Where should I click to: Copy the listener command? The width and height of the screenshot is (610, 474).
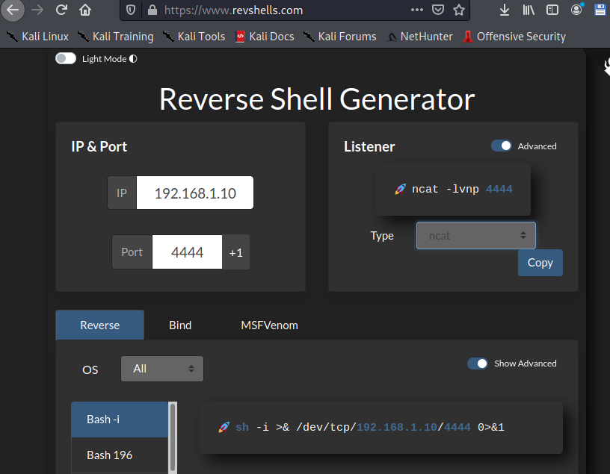[540, 263]
